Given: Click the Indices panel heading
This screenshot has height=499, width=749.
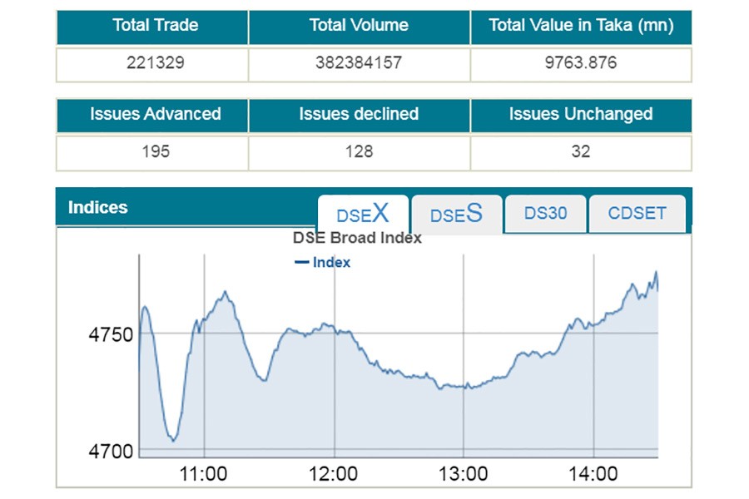Looking at the screenshot, I should [98, 208].
